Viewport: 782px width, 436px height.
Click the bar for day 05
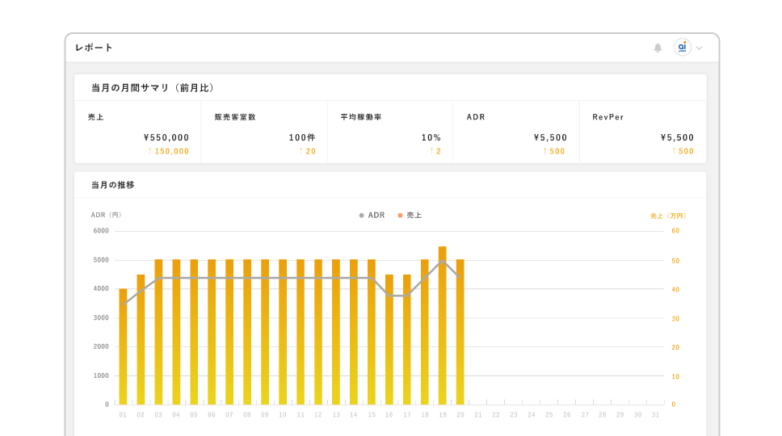point(194,332)
